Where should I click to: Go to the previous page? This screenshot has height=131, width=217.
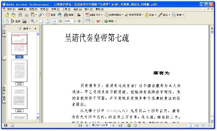(x=87, y=126)
